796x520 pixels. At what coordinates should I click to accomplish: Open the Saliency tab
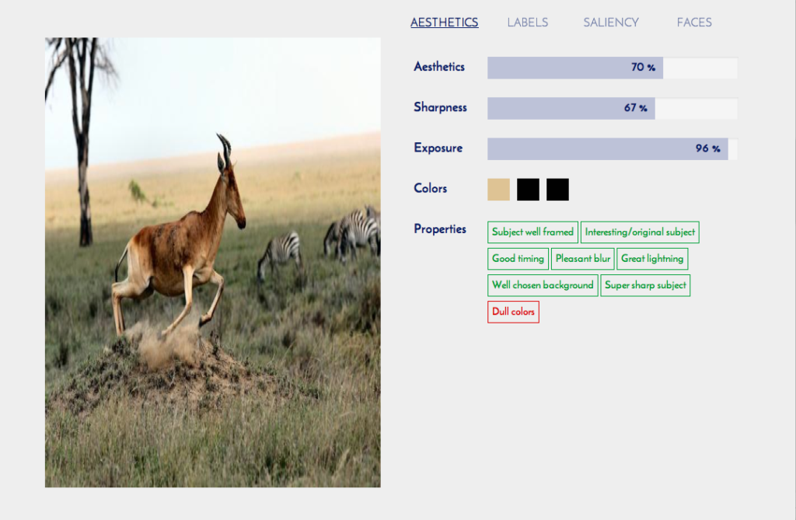click(611, 23)
